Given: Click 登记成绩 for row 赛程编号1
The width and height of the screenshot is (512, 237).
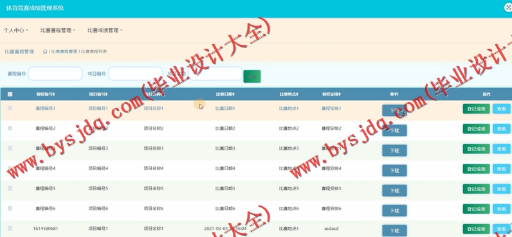Looking at the screenshot, I should coord(476,109).
